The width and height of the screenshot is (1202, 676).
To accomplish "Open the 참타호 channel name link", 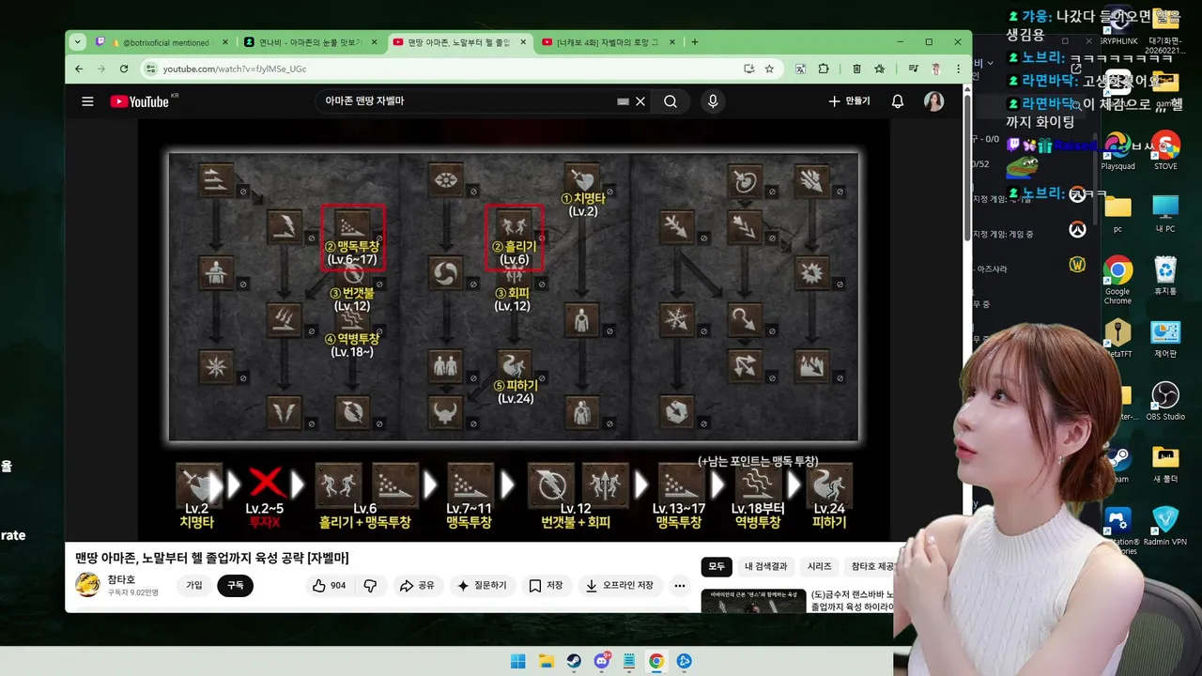I will (121, 579).
